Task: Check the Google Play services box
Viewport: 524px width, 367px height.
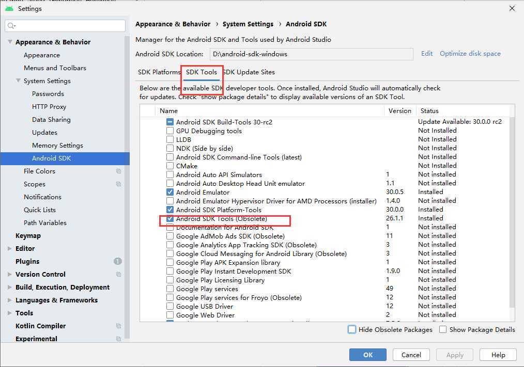Action: tap(170, 289)
